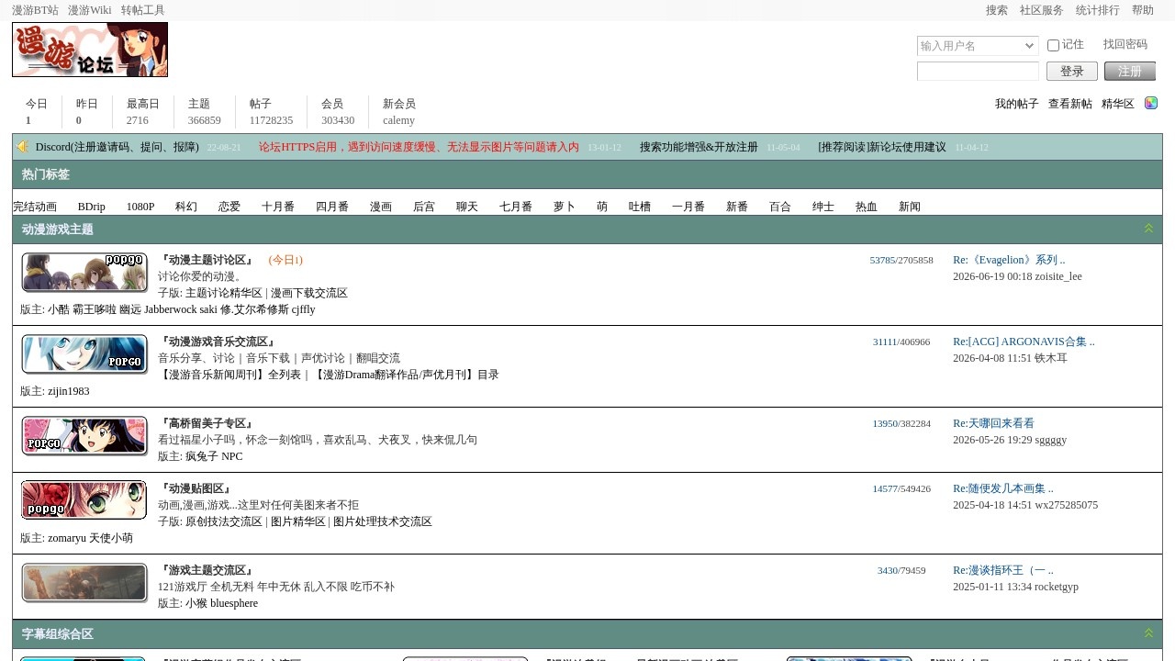Open 『游戏主题交流区』 board title
The height and width of the screenshot is (661, 1175).
tap(207, 570)
